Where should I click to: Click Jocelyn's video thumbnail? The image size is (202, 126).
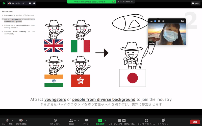(167, 34)
